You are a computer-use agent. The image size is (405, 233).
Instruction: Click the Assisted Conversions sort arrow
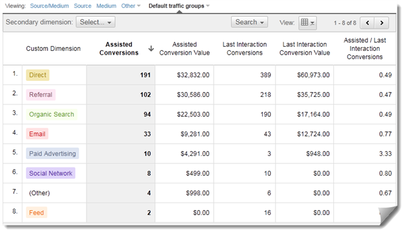(151, 48)
